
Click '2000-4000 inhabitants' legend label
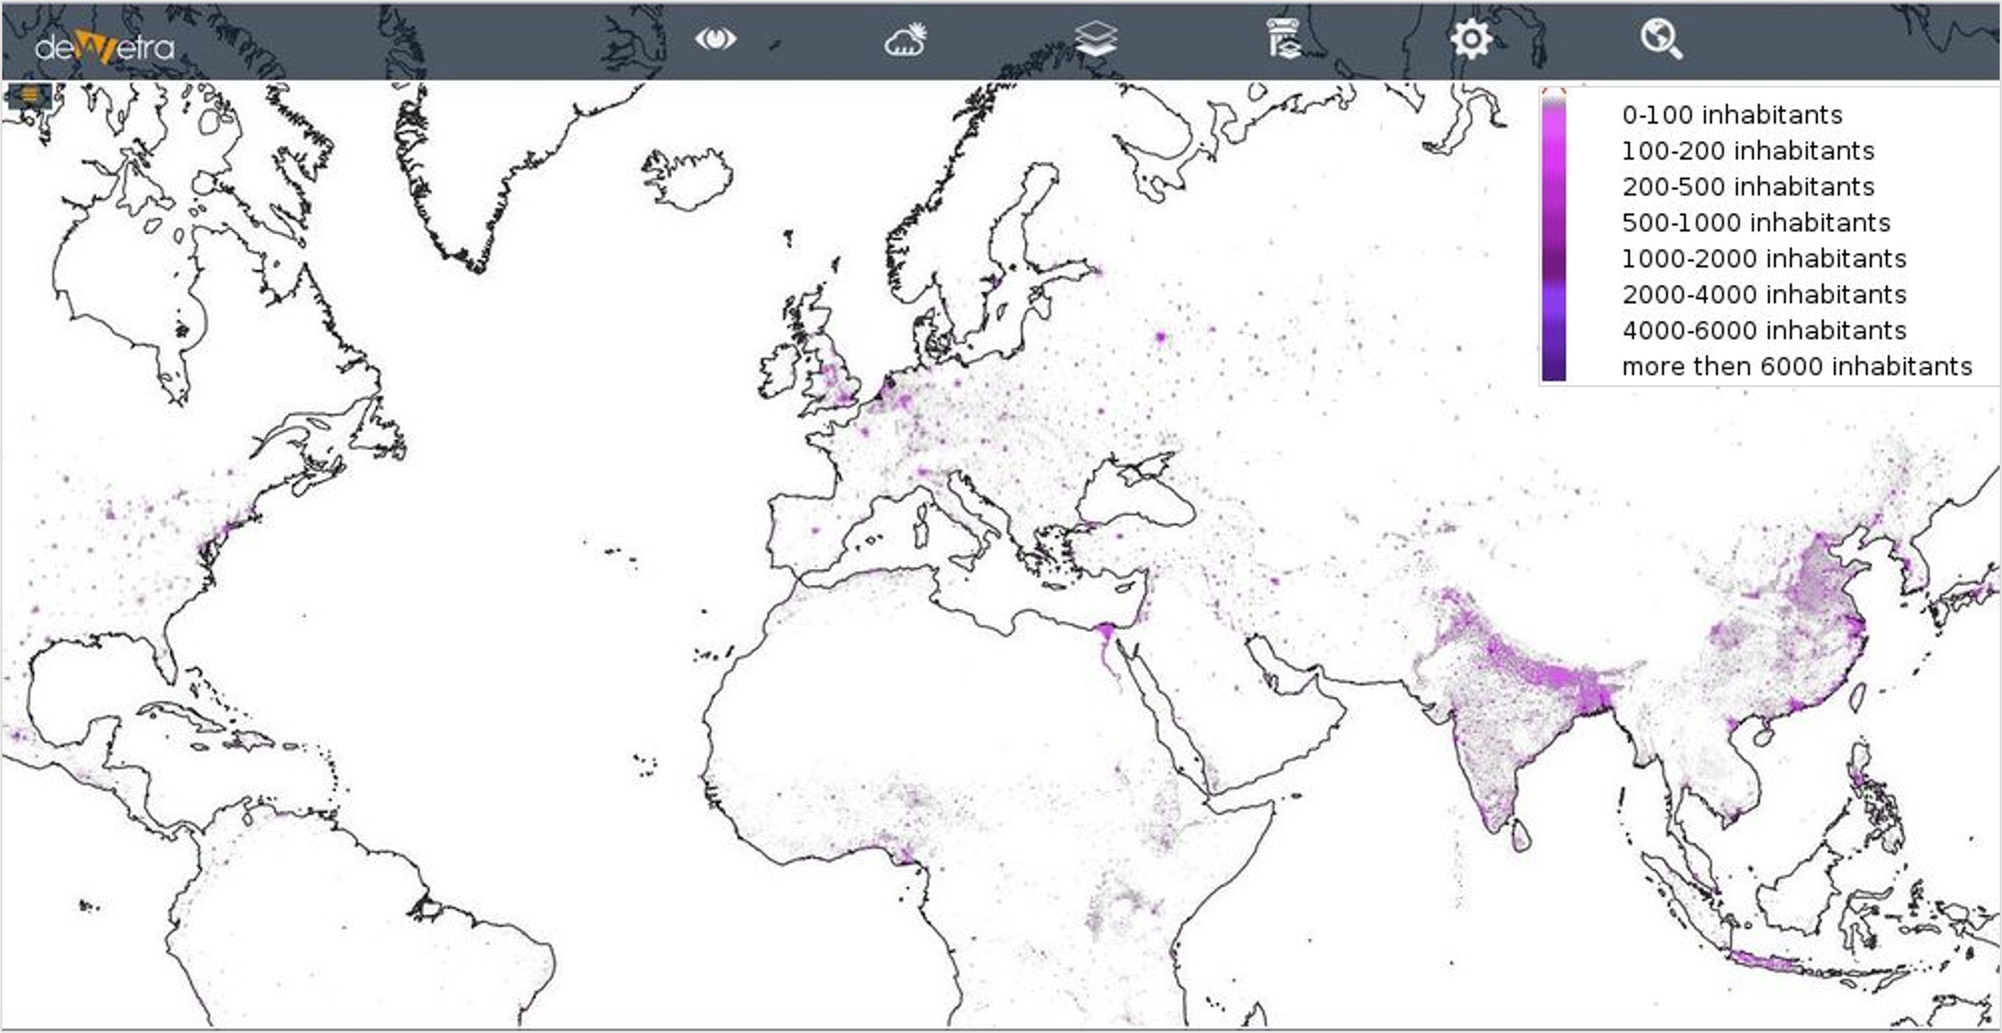(x=1763, y=295)
